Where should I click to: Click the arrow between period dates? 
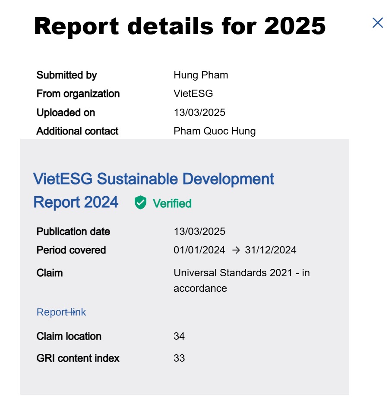[235, 250]
